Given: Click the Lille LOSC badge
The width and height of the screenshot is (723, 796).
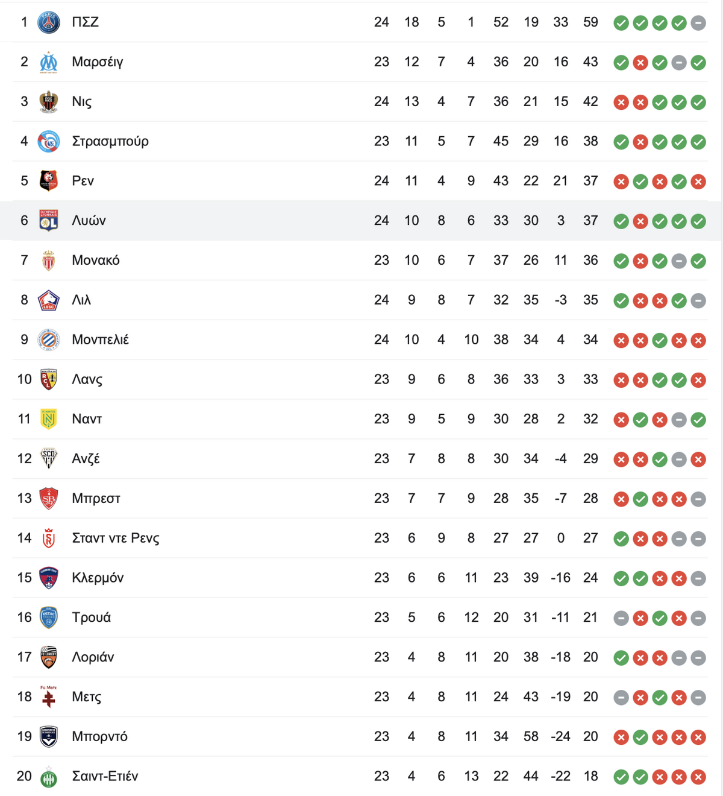Looking at the screenshot, I should click(49, 300).
